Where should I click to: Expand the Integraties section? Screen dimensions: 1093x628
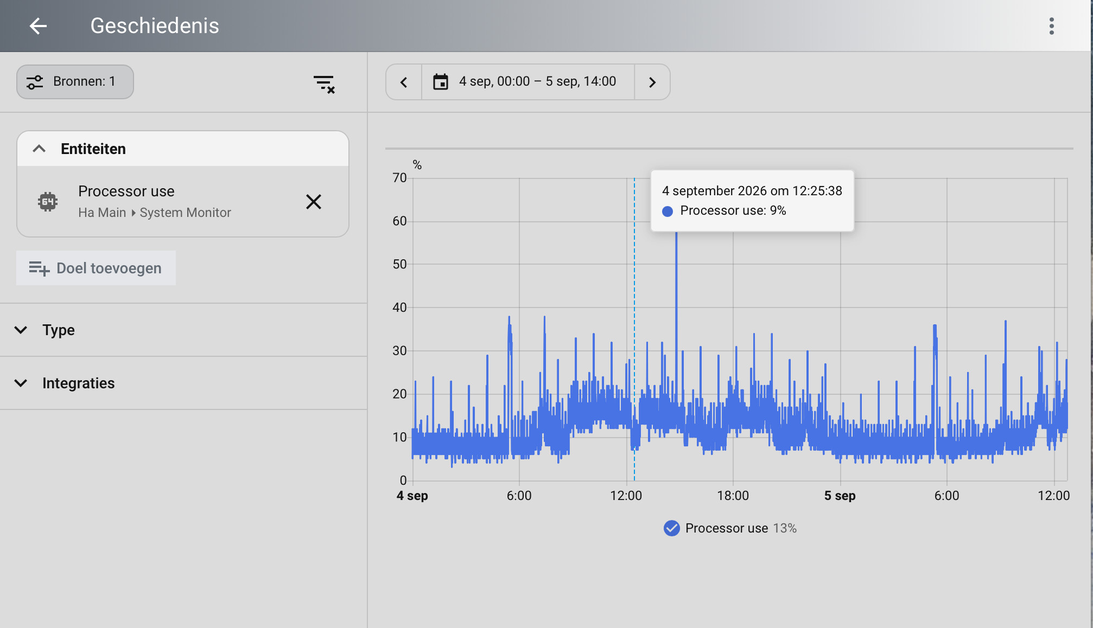click(x=183, y=383)
